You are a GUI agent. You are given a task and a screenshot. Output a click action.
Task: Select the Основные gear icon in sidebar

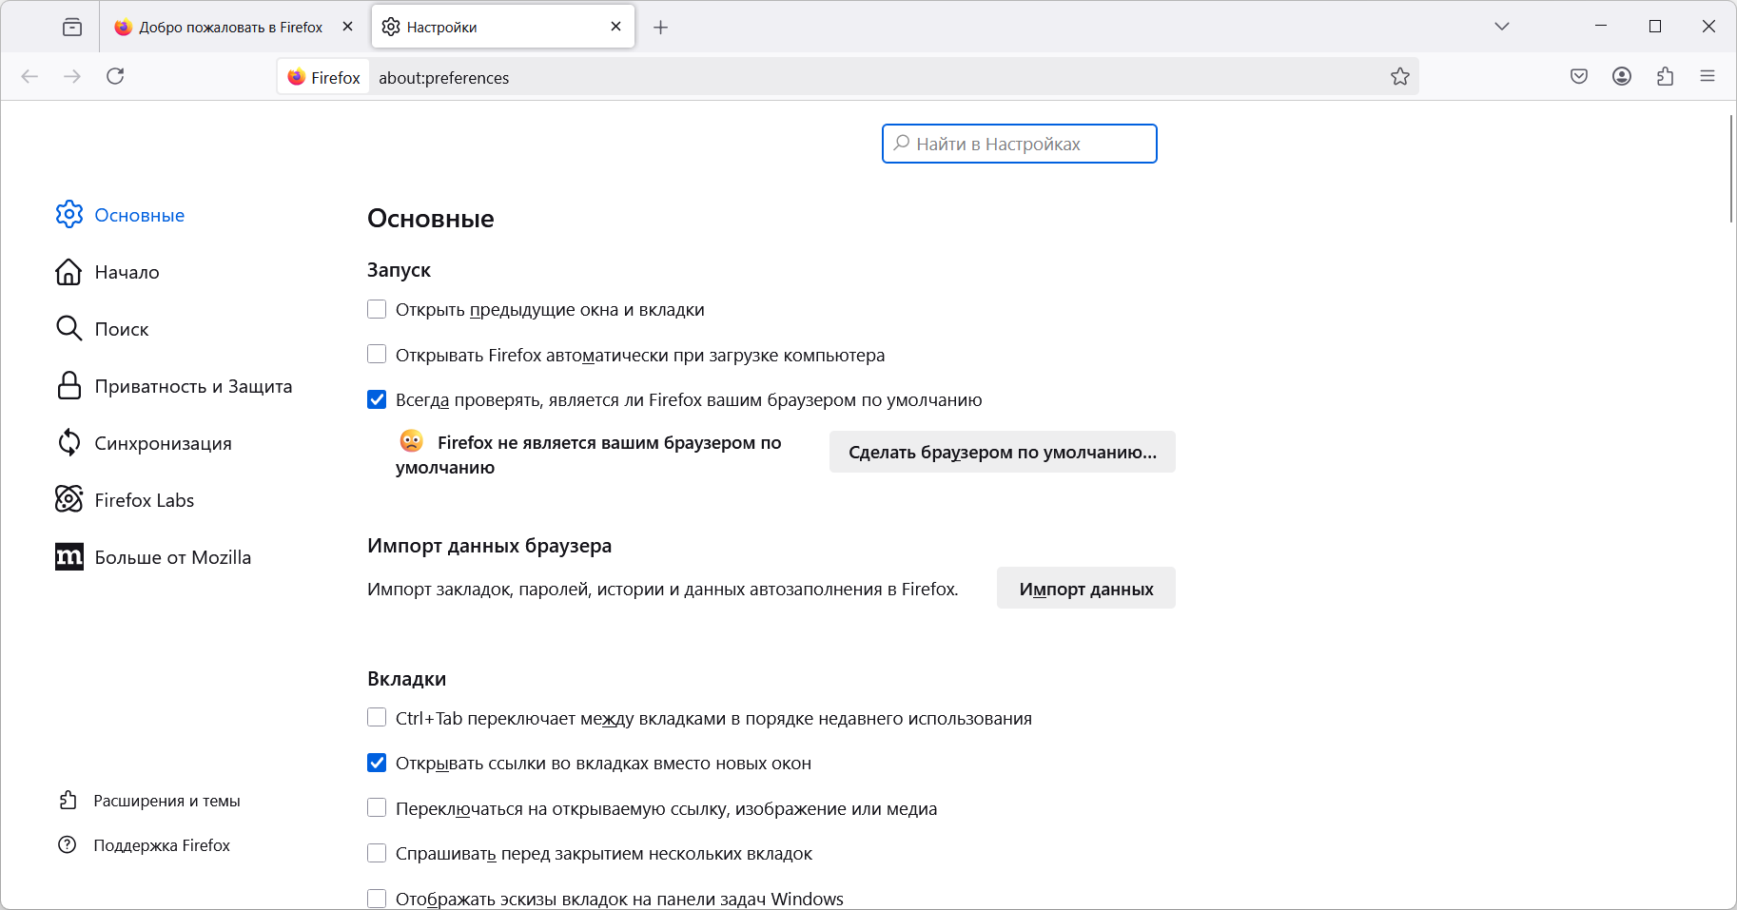[69, 215]
